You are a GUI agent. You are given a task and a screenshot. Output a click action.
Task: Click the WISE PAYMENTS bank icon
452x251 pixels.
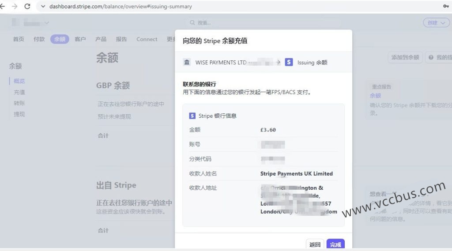pos(187,63)
